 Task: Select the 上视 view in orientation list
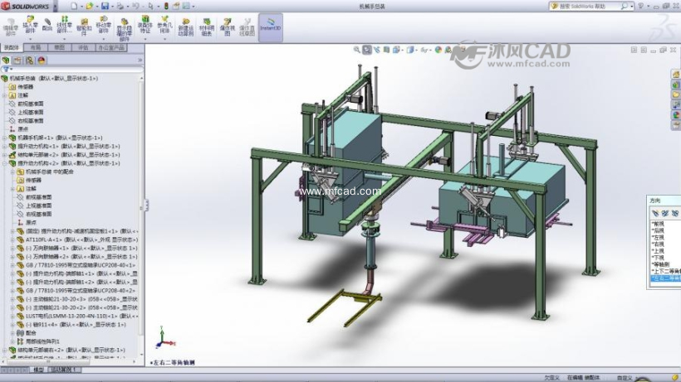pyautogui.click(x=658, y=250)
